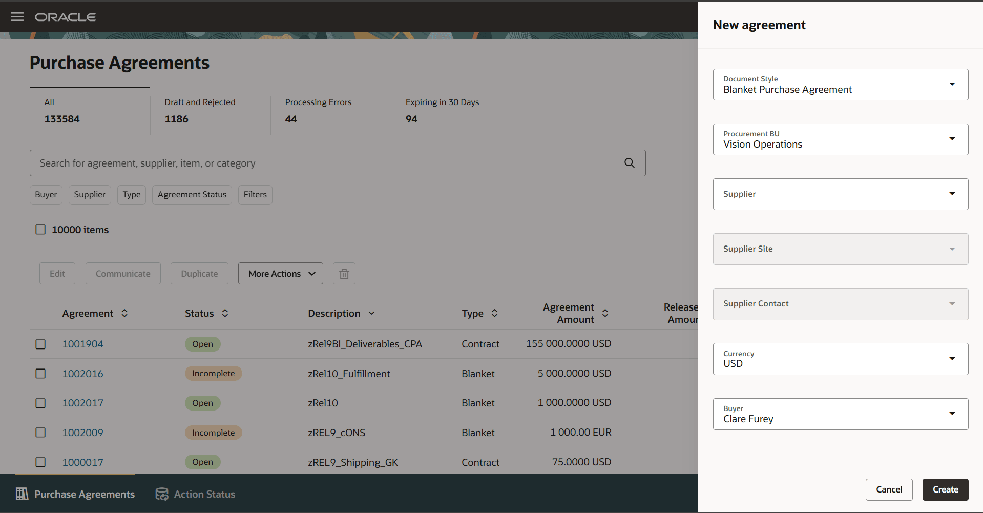Click the Open status badge for 1000017
Image resolution: width=983 pixels, height=513 pixels.
203,462
